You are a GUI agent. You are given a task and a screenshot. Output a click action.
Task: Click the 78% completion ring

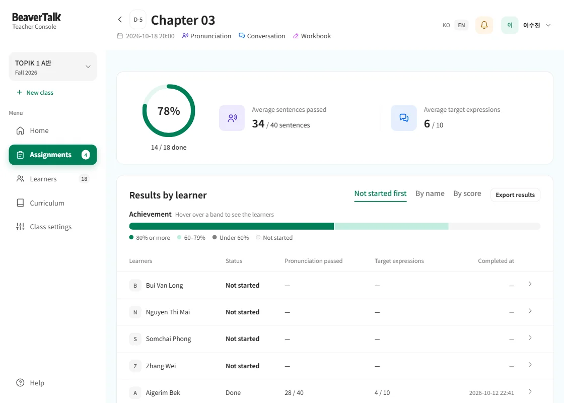(x=169, y=111)
